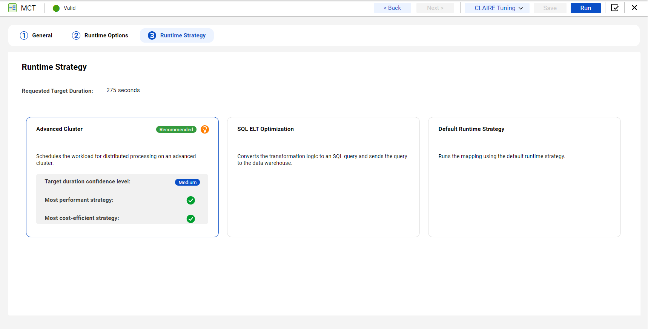648x329 pixels.
Task: Click the default runtime strategy description text
Action: 502,156
